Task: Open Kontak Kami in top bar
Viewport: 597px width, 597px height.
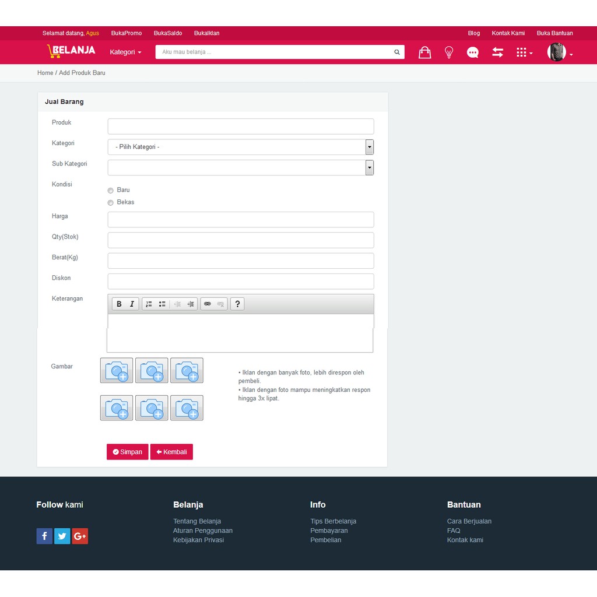Action: tap(508, 33)
